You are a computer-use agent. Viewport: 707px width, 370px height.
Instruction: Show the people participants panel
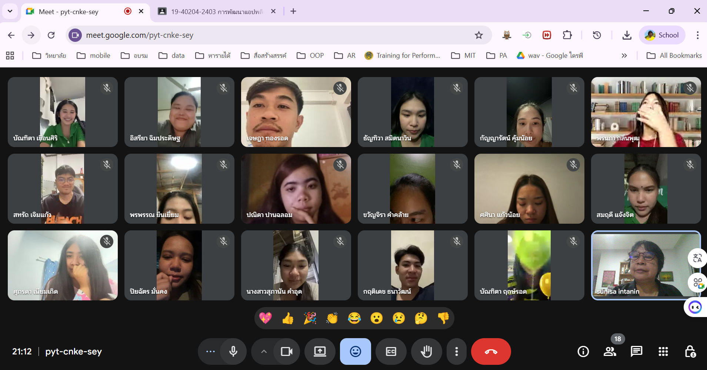pos(610,351)
